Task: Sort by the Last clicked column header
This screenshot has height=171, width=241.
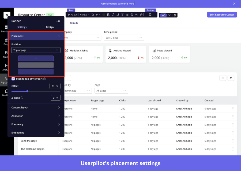Action: (154, 101)
